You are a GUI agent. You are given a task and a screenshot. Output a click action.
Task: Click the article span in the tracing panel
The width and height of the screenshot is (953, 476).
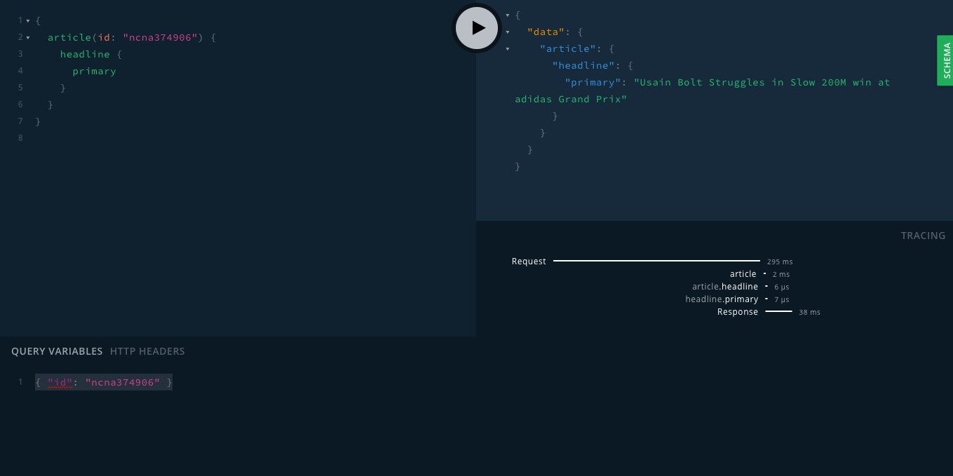point(743,273)
